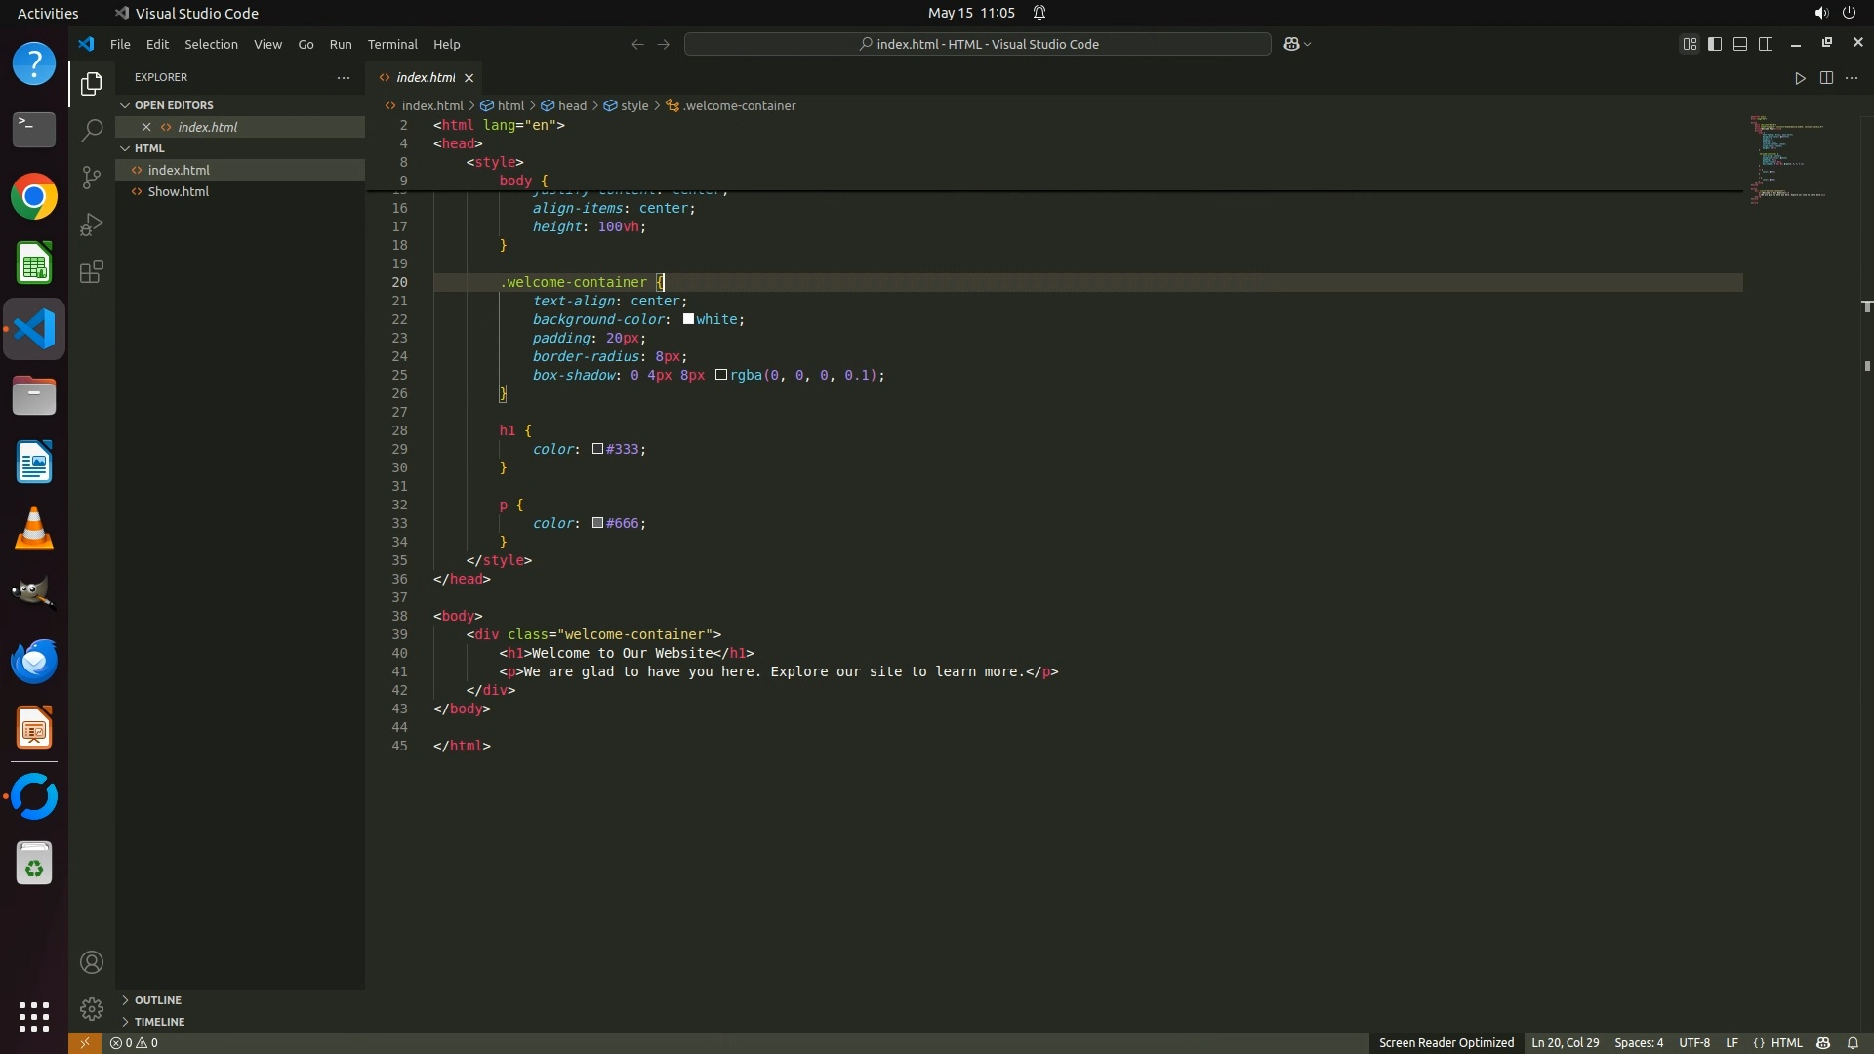The image size is (1874, 1054).
Task: Open the Selection menu
Action: tap(211, 44)
